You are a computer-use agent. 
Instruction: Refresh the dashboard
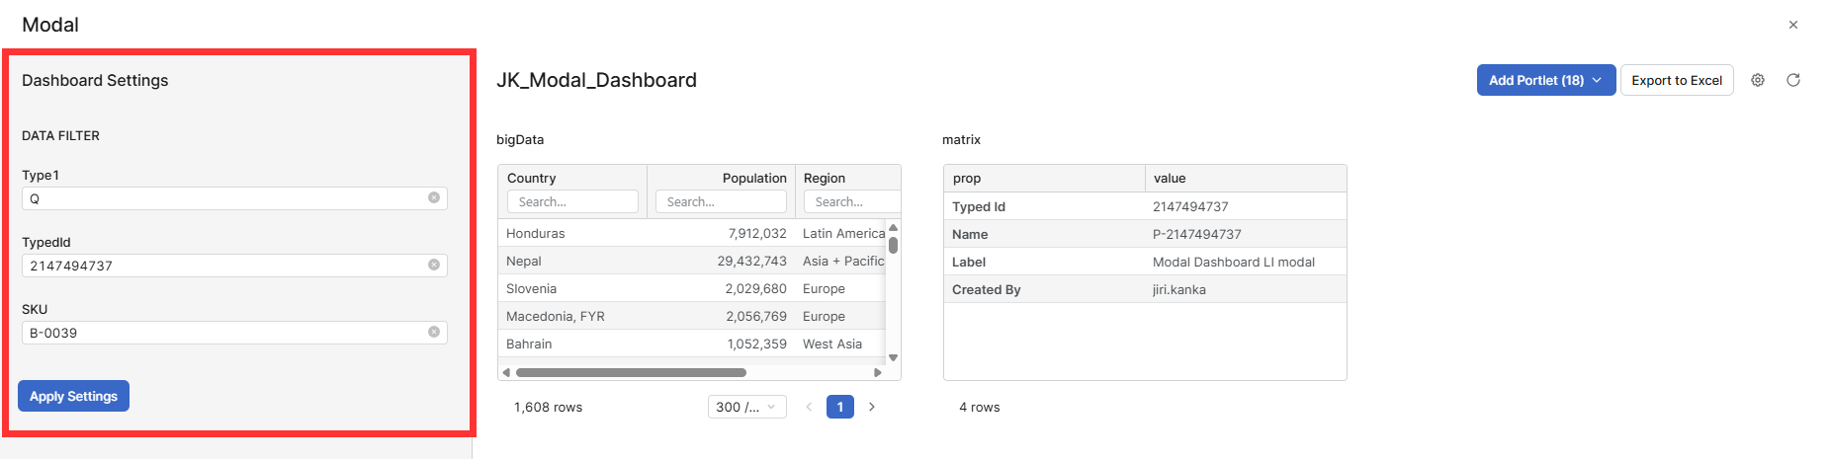coord(1792,80)
